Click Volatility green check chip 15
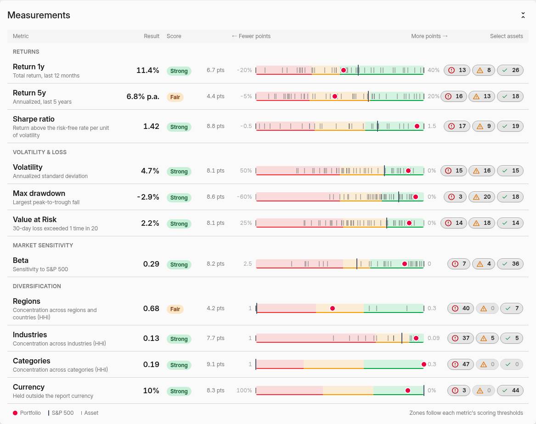This screenshot has width=536, height=424. [510, 170]
